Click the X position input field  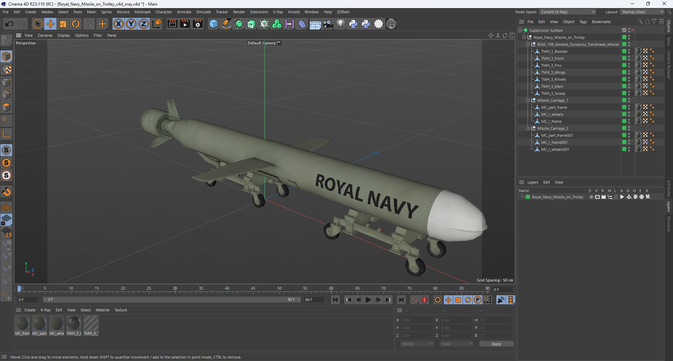[x=417, y=320]
